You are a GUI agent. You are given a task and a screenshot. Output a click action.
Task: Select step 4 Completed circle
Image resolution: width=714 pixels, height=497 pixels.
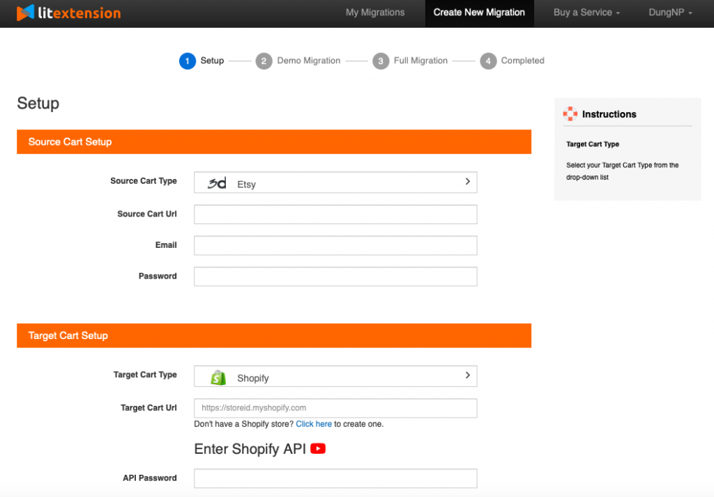[x=488, y=61]
